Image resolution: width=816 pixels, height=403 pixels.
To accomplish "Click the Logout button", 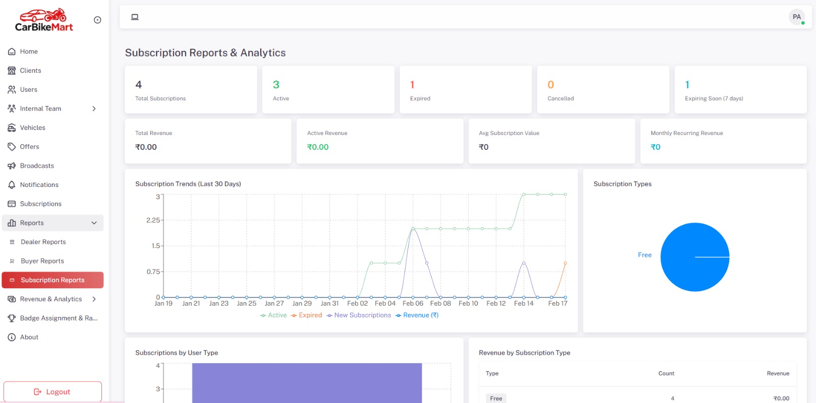I will click(x=53, y=392).
